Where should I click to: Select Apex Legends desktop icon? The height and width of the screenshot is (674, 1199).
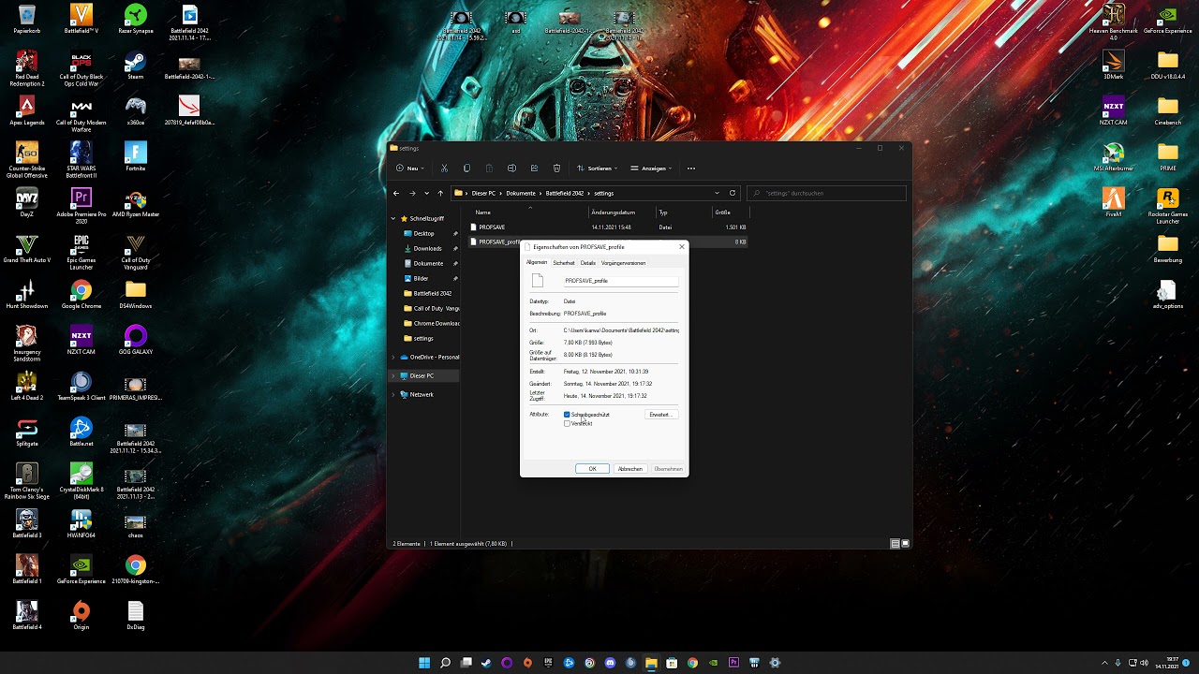(x=27, y=110)
